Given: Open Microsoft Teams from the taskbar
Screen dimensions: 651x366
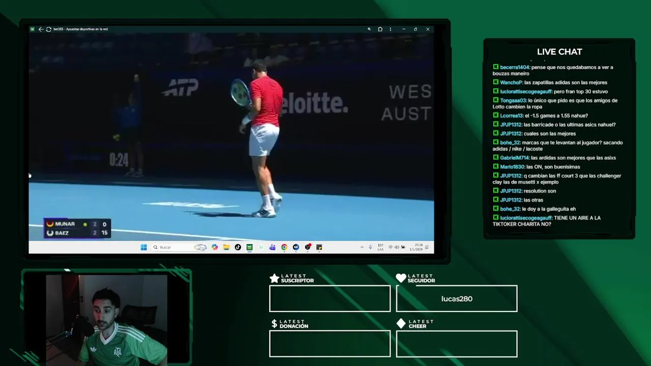Looking at the screenshot, I should click(273, 247).
